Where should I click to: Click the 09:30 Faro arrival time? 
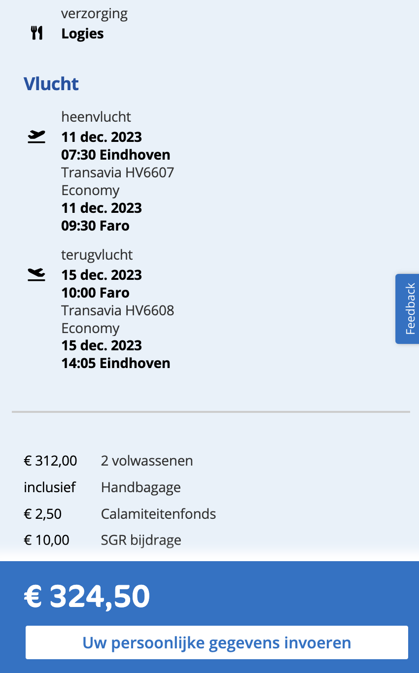click(x=95, y=226)
